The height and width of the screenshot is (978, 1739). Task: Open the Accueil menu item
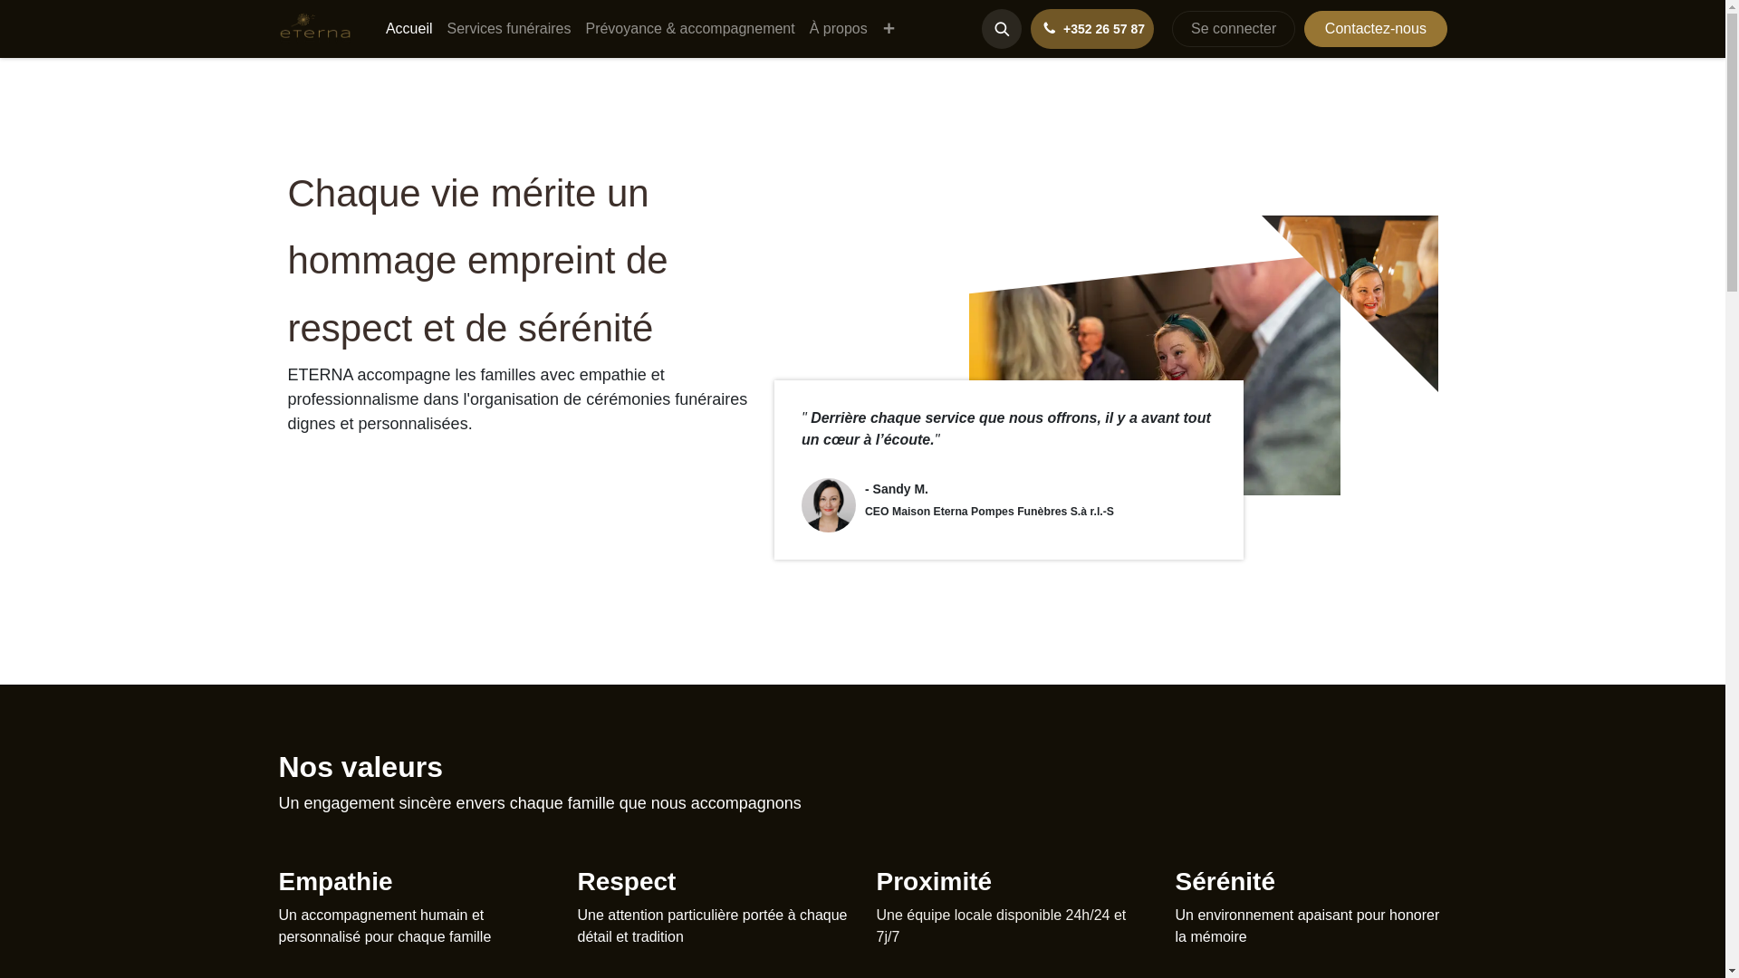pos(408,29)
